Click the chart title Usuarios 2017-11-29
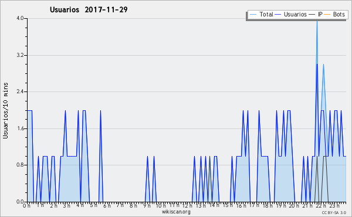 (89, 9)
